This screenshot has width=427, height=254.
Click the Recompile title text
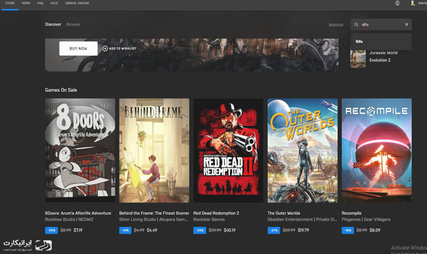coord(352,213)
